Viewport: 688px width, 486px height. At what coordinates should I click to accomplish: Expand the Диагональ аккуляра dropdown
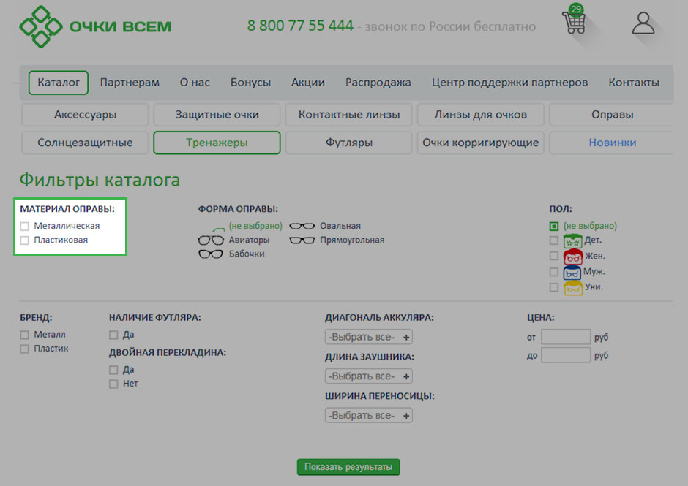click(369, 338)
